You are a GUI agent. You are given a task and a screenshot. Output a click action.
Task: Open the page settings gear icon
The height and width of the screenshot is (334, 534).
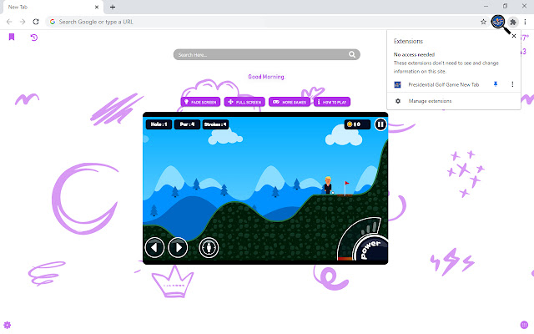(x=8, y=325)
